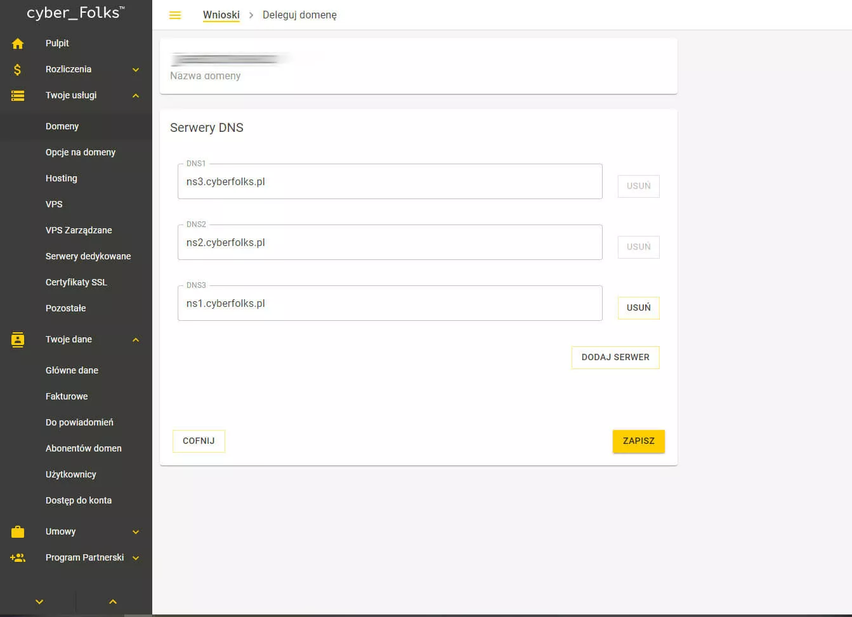Screen dimensions: 852x617
Task: Save with the ZAPISZ button
Action: [639, 441]
